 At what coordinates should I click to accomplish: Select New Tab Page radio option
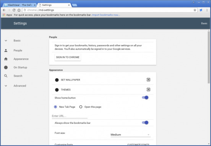tap(55, 107)
